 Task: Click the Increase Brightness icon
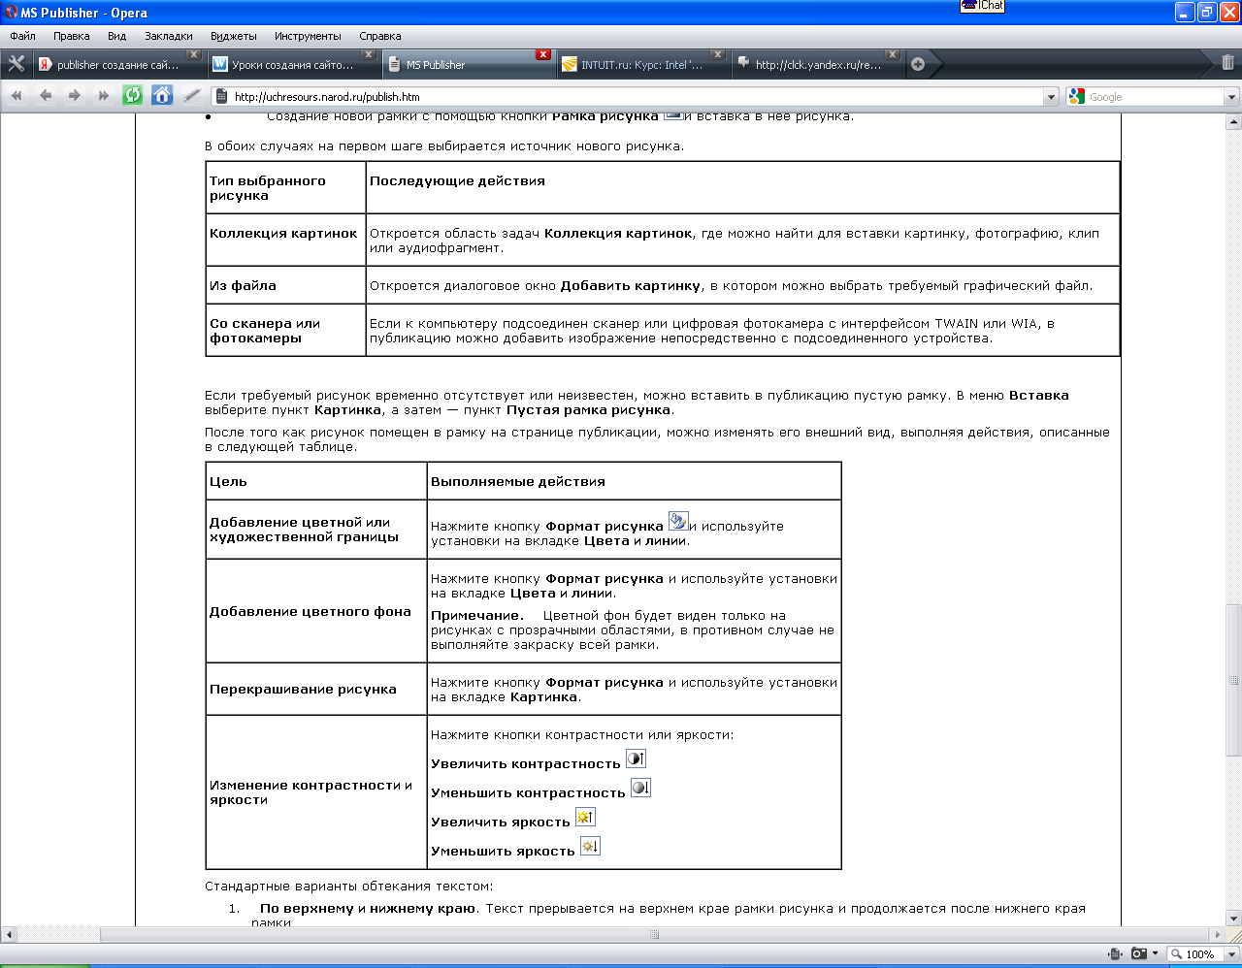coord(585,817)
